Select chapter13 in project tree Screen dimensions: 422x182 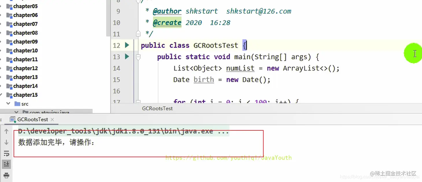click(25, 77)
